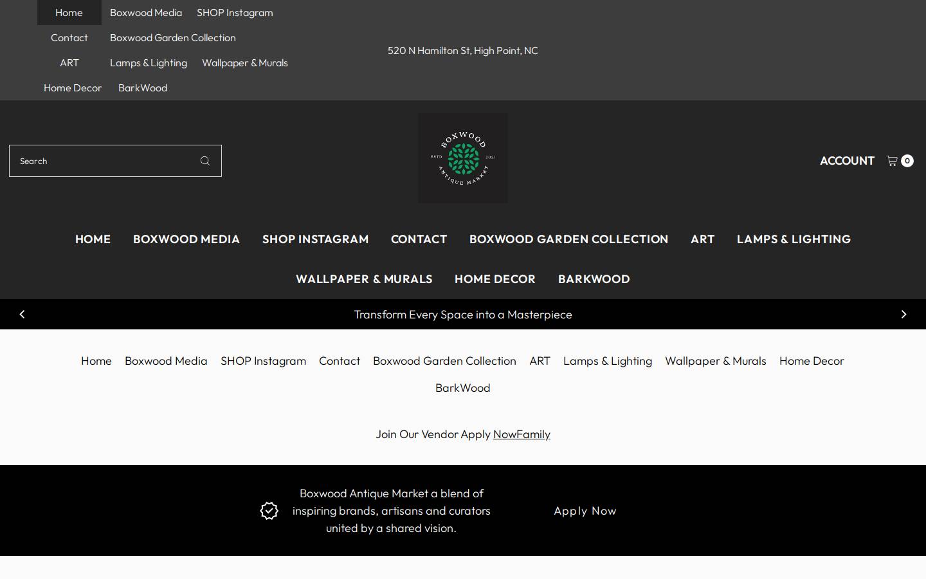Click ART link in light section
Viewport: 926px width, 579px height.
540,361
